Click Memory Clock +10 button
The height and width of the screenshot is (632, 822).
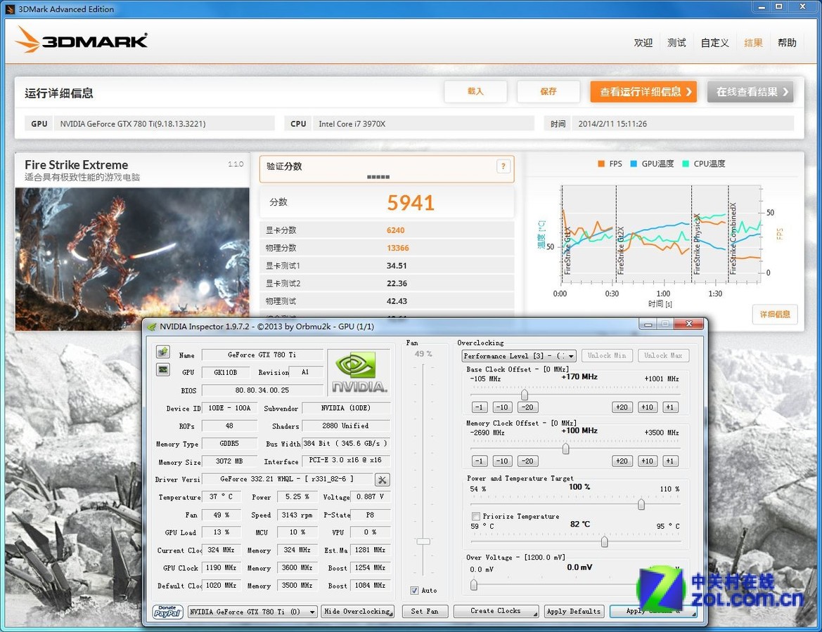coord(647,461)
